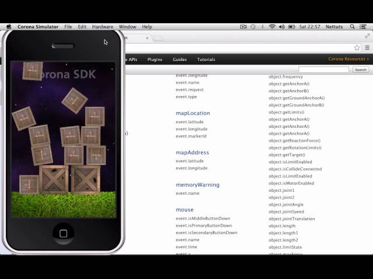Open the Guides nav tab
Screen dimensions: 373x279
180,59
